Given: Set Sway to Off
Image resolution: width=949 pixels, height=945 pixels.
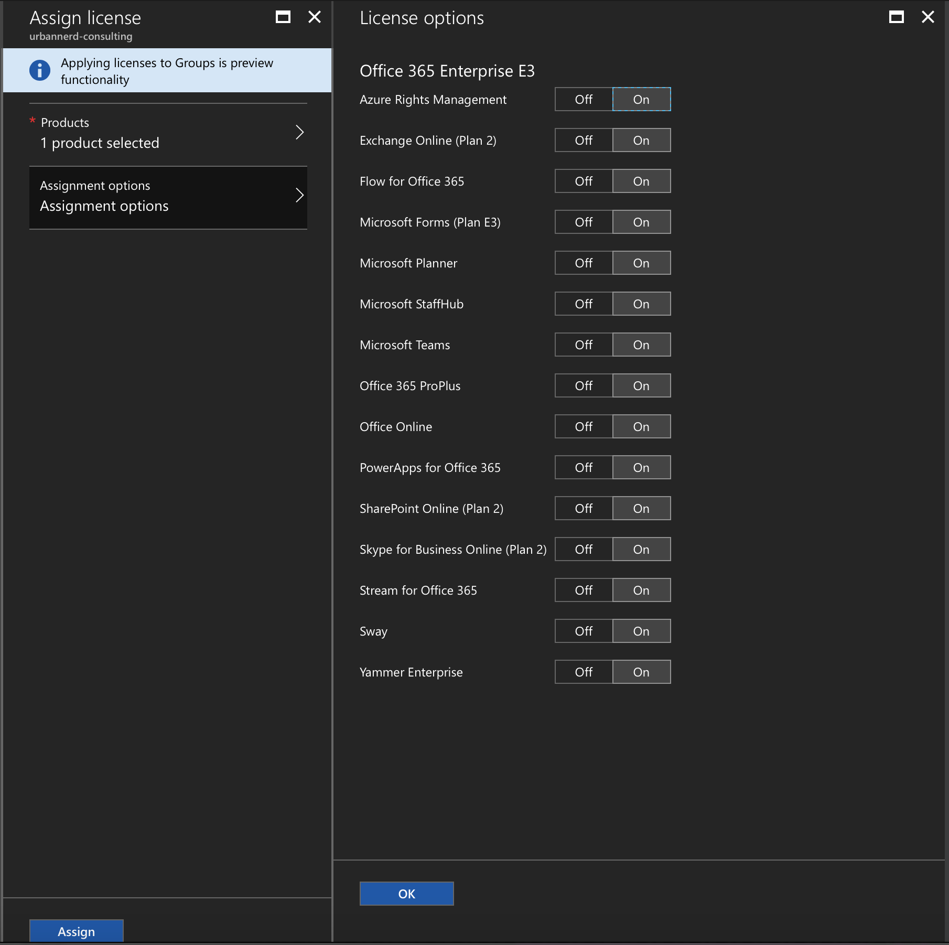Looking at the screenshot, I should tap(584, 631).
